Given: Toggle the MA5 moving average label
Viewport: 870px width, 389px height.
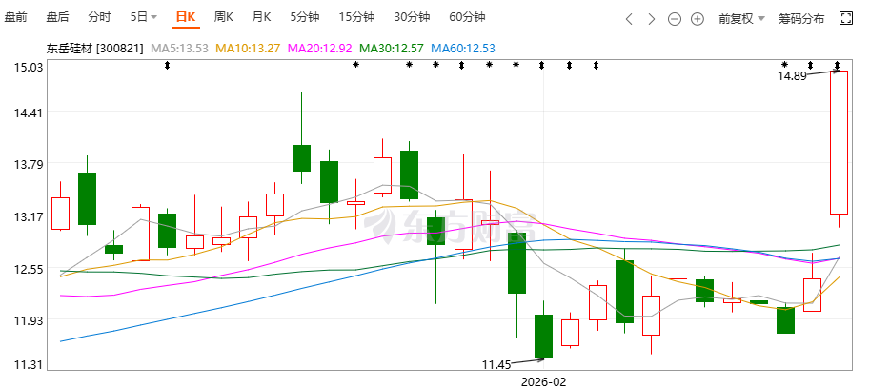Looking at the screenshot, I should coord(182,48).
